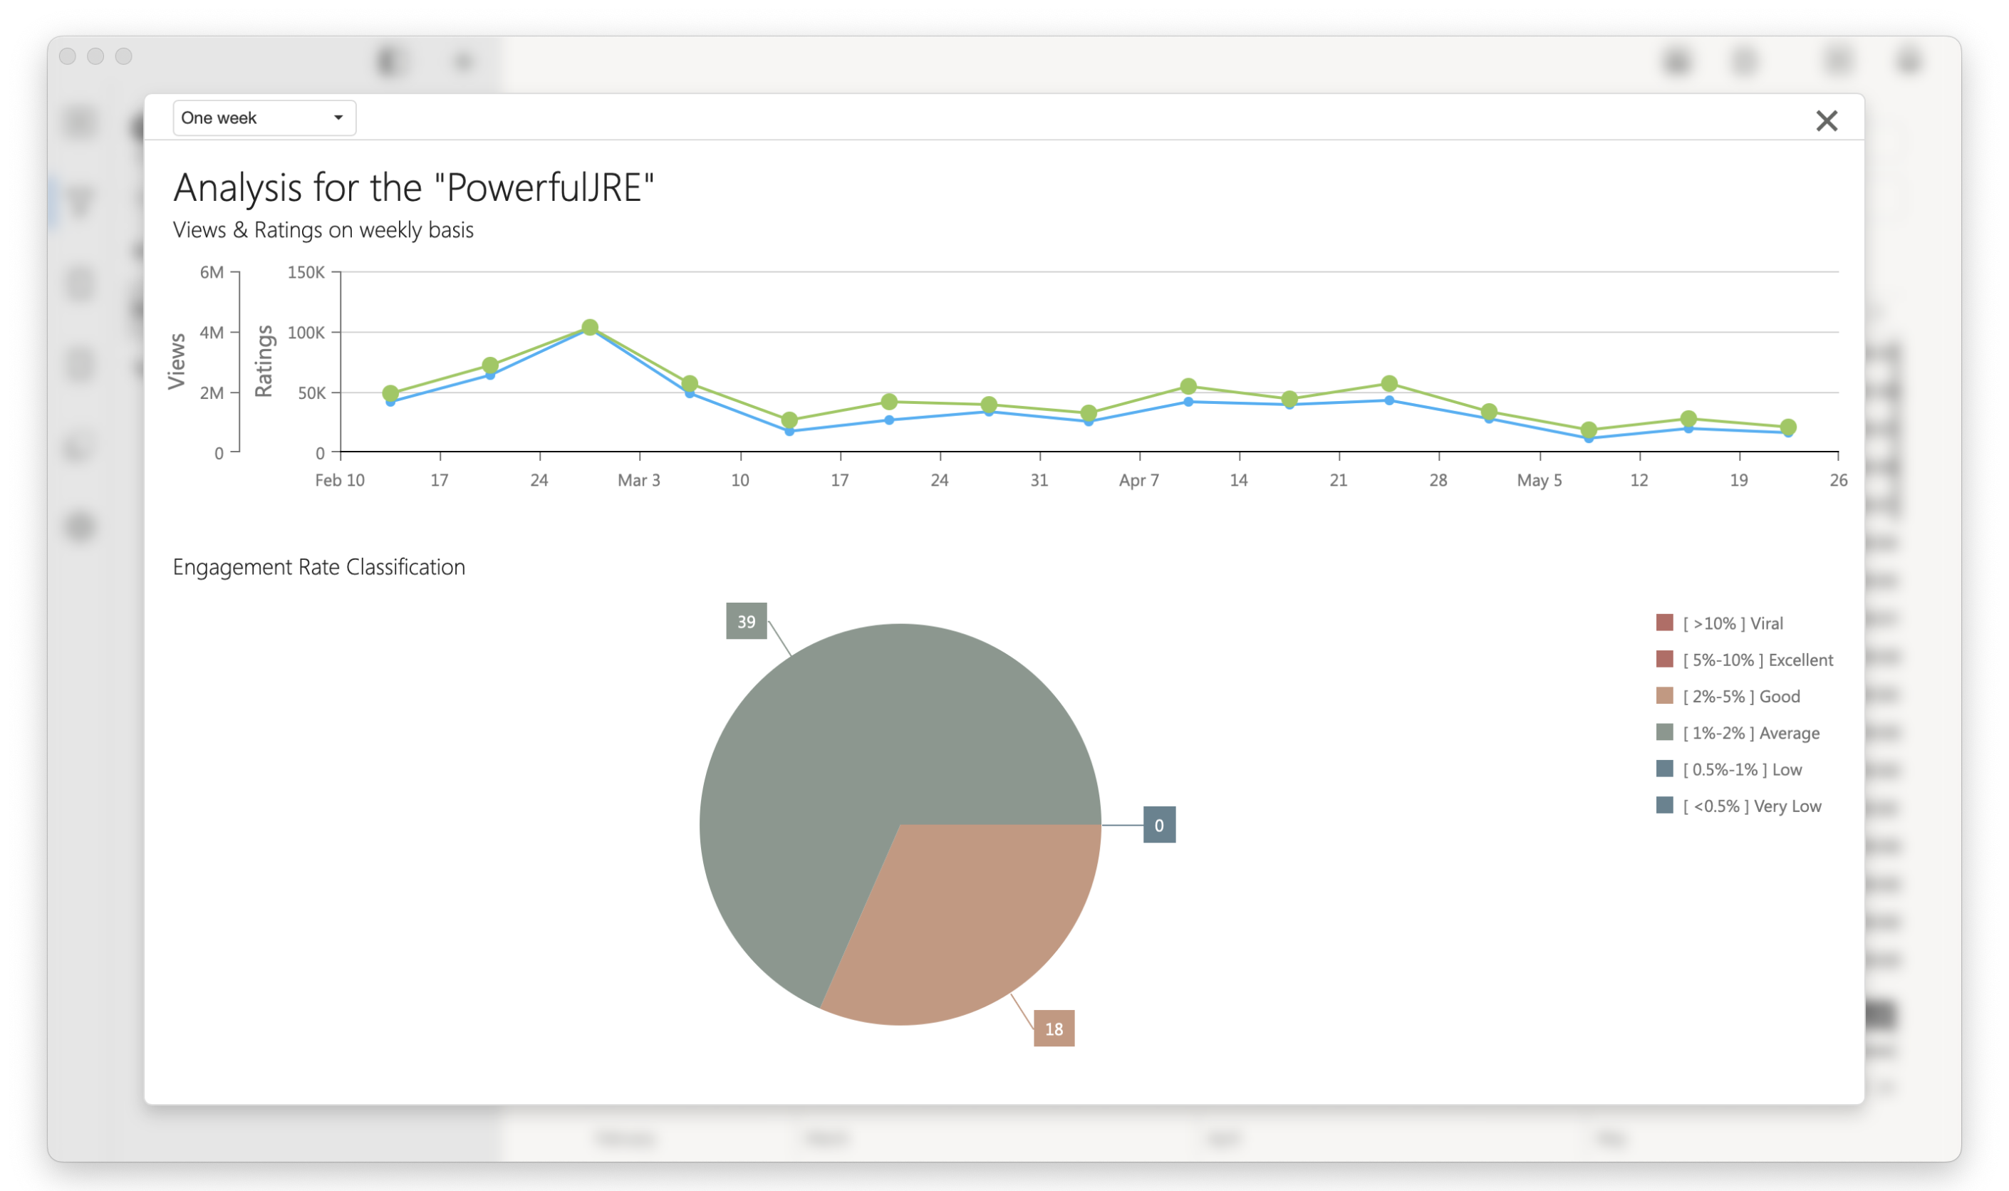
Task: Click the first green data point on the chart
Action: coord(390,393)
